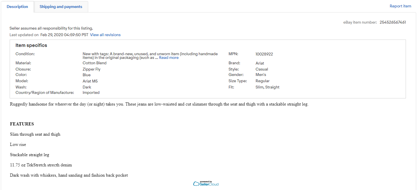Open View all revisions link
The height and width of the screenshot is (190, 419).
tap(105, 35)
